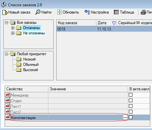The image size is (152, 130).
Task: Click the Значение column header
Action: (x=88, y=89)
